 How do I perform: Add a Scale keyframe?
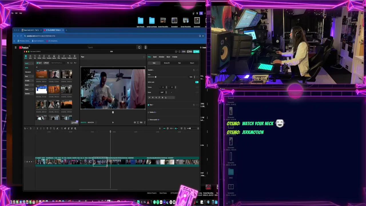click(197, 77)
